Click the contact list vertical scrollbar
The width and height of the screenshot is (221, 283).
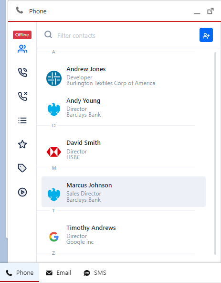pyautogui.click(x=215, y=153)
